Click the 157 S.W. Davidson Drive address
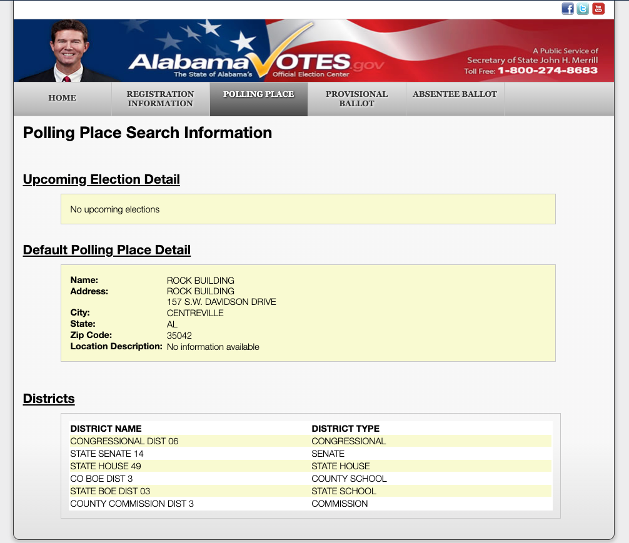This screenshot has width=629, height=543. coord(221,302)
